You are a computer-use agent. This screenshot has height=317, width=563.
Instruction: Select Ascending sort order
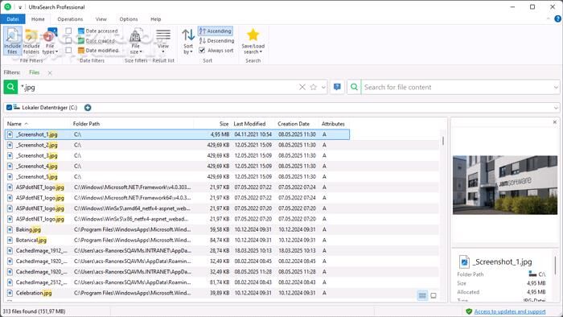(x=216, y=31)
